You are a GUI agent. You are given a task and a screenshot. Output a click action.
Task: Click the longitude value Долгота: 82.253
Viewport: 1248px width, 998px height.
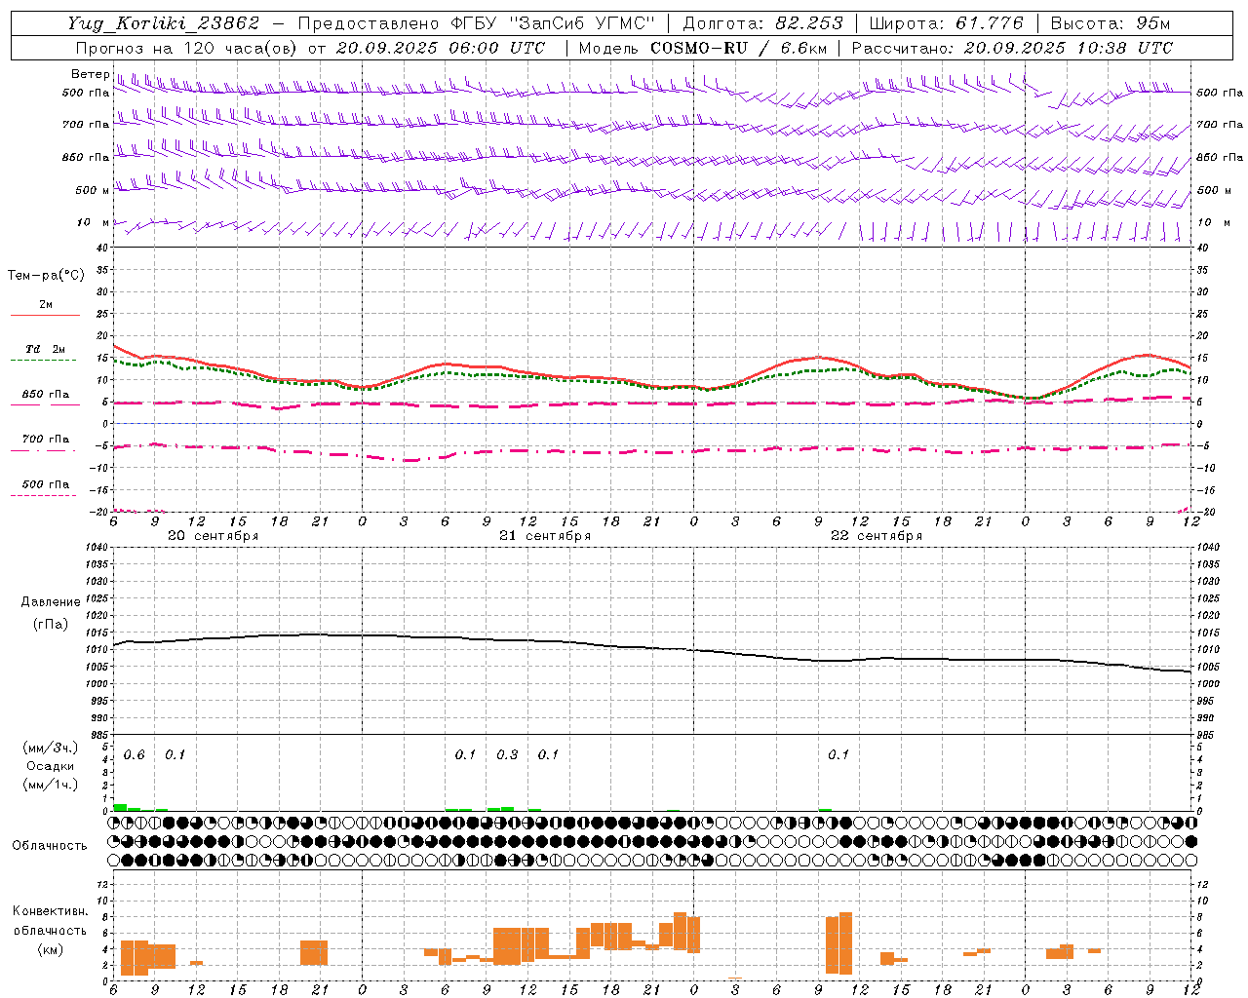click(762, 23)
